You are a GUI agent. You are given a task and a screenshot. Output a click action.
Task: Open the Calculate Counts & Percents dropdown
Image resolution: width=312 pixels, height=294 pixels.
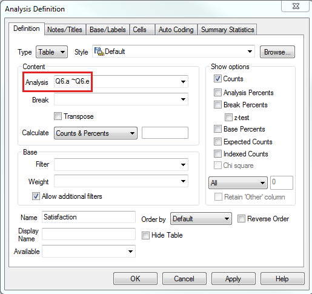tap(96, 133)
